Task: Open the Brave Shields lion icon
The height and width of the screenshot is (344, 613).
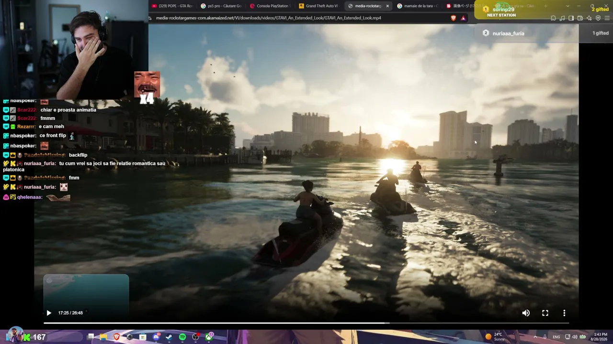Action: pos(454,18)
